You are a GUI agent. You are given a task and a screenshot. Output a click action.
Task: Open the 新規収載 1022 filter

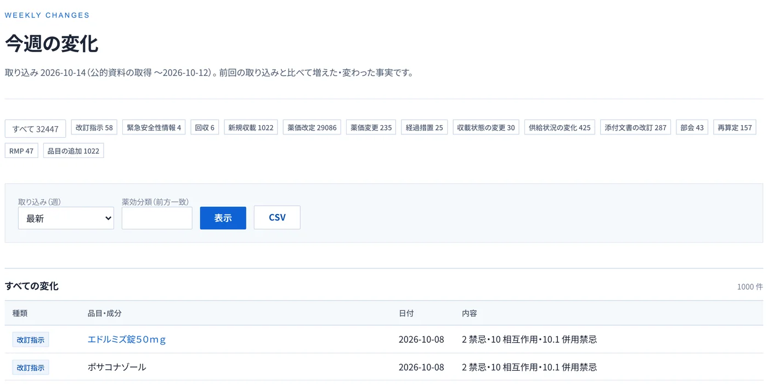[251, 127]
